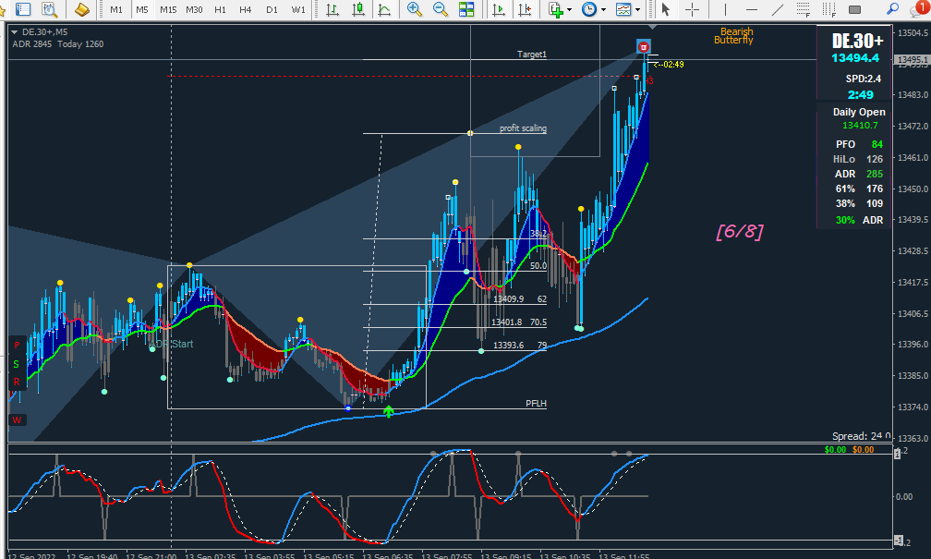Toggle chart shift button
The width and height of the screenshot is (931, 559).
tap(525, 9)
